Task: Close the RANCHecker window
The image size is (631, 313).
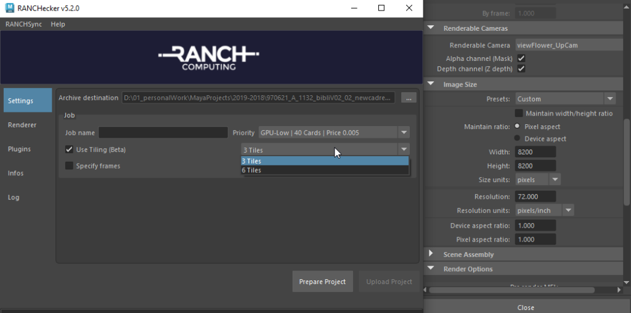Action: pyautogui.click(x=409, y=8)
